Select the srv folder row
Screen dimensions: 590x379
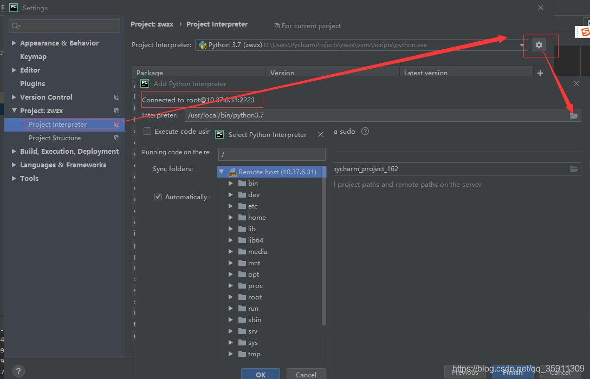[x=269, y=331]
